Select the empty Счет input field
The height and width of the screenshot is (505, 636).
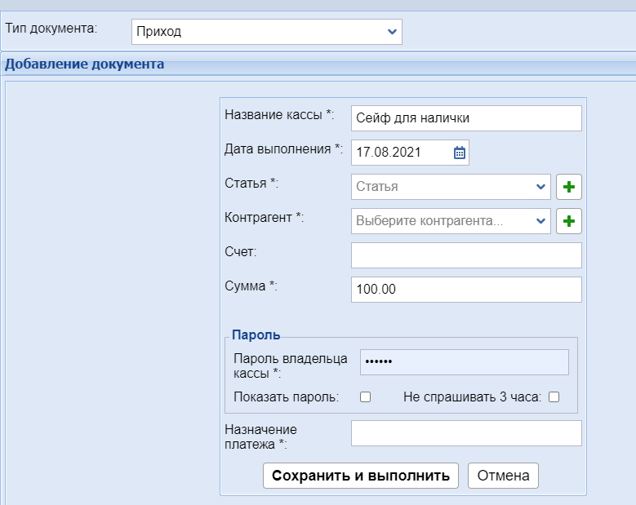click(x=465, y=255)
